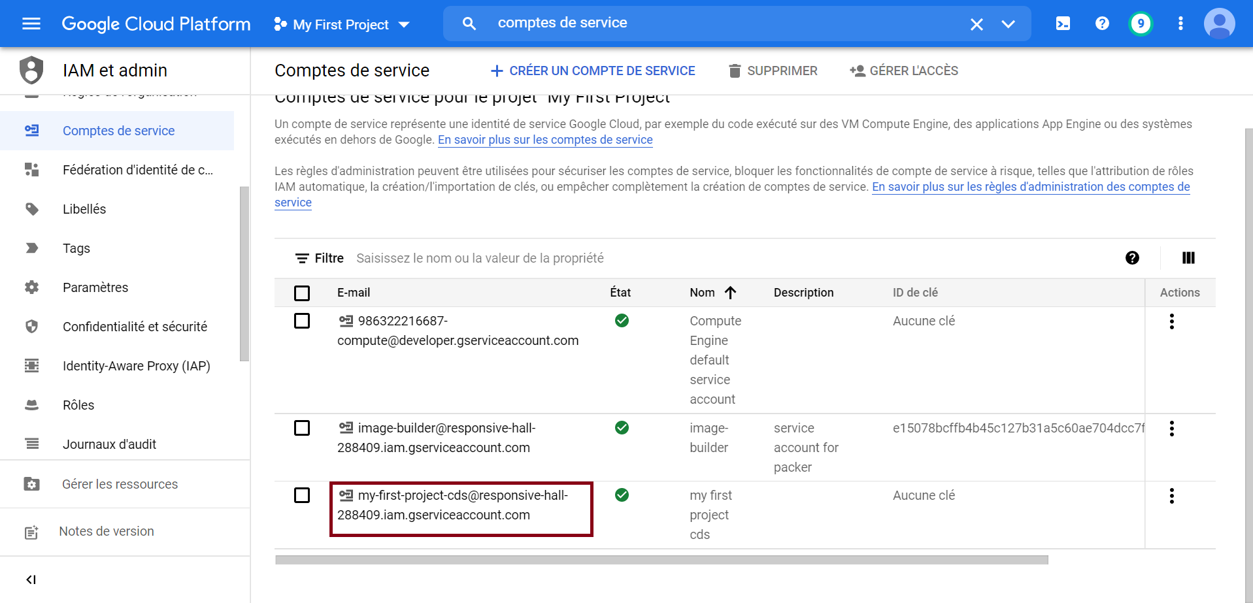This screenshot has height=603, width=1253.
Task: Open the compute@developer service account email
Action: pyautogui.click(x=458, y=331)
